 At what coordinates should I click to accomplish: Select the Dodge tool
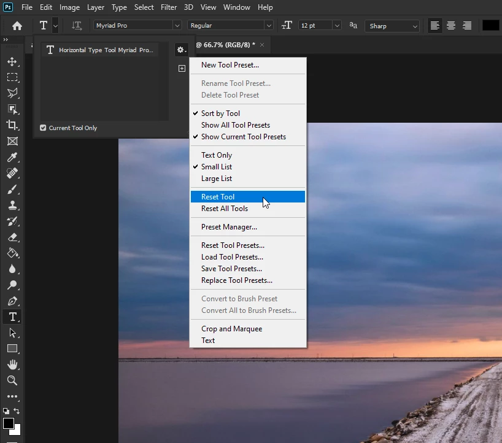[x=12, y=285]
